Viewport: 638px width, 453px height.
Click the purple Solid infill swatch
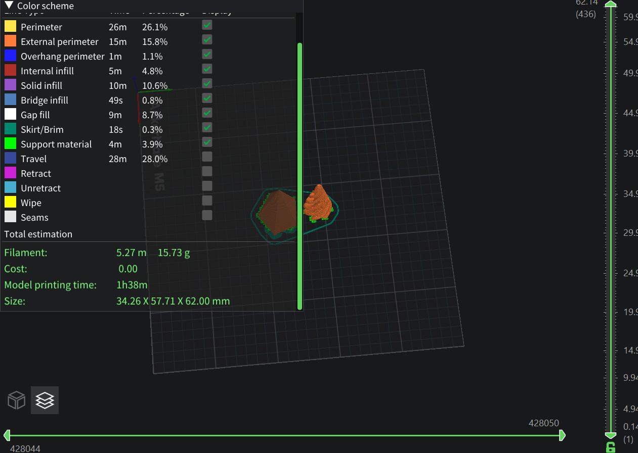point(10,85)
